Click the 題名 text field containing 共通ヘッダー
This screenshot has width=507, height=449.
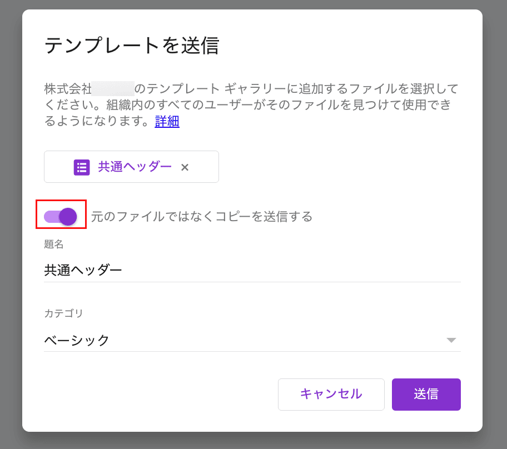[x=252, y=270]
